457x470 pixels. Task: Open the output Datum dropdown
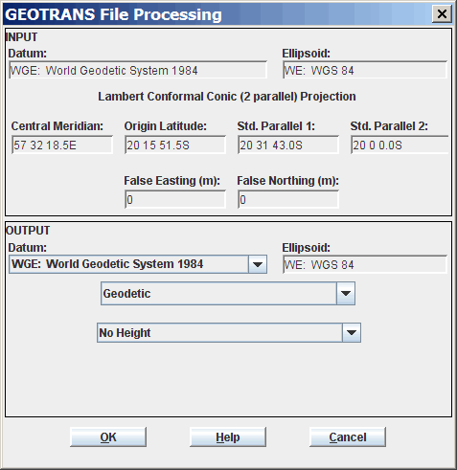258,264
